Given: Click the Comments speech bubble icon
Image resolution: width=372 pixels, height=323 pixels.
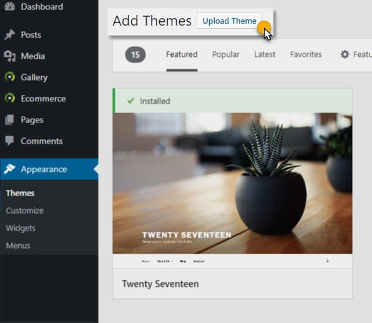Looking at the screenshot, I should [x=10, y=141].
